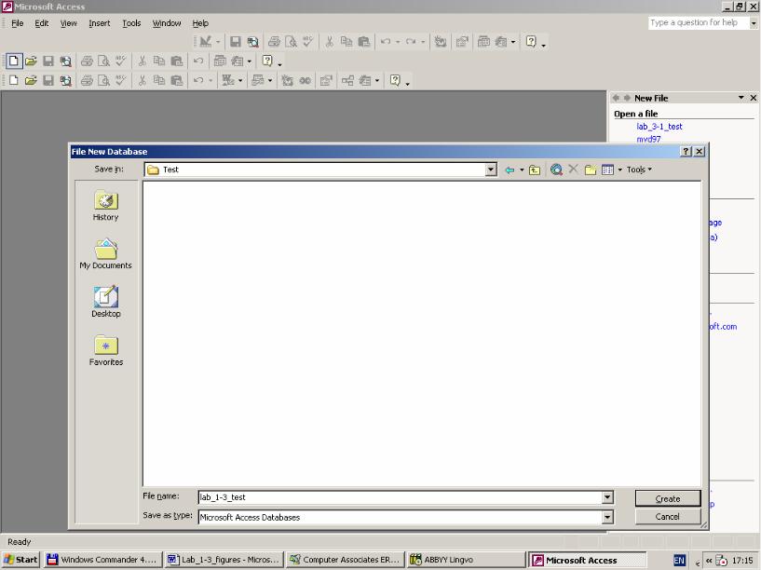Go up one folder level in the dialog
The height and width of the screenshot is (570, 761).
[535, 170]
